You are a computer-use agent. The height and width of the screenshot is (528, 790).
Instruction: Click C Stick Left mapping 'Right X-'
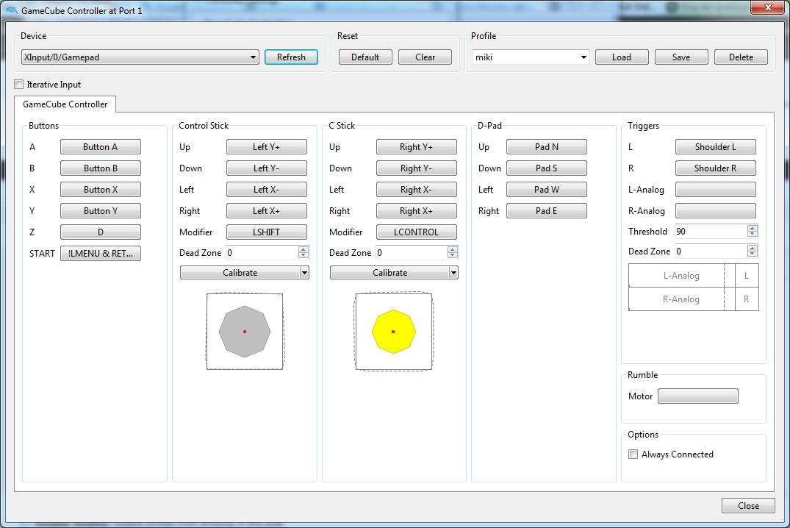[417, 190]
